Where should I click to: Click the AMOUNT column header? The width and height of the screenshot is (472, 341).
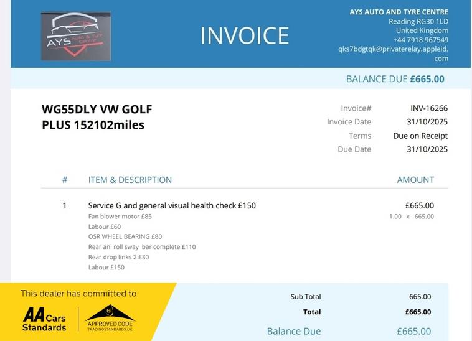(x=415, y=180)
